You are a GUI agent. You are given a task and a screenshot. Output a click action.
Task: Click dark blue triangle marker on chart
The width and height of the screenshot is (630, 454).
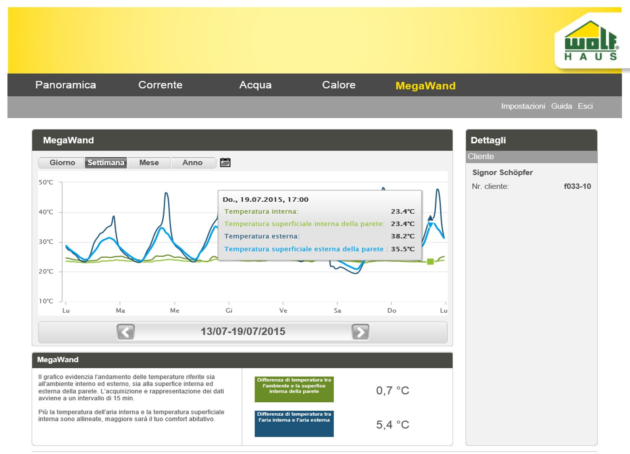point(430,218)
